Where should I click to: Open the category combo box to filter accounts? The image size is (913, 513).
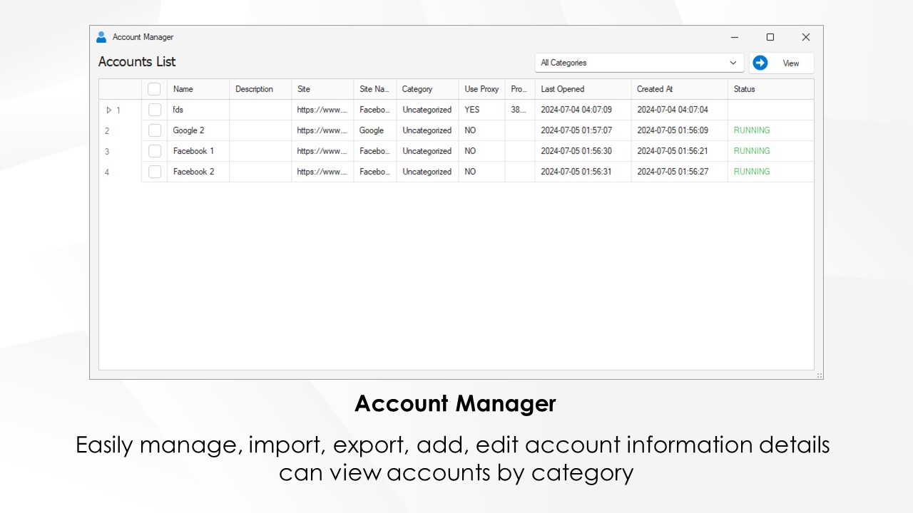point(638,63)
